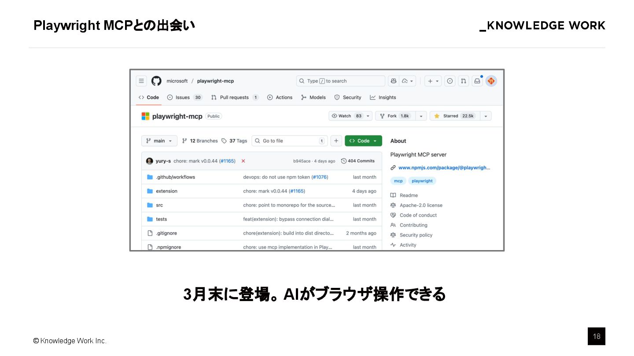Switch to the Security tab

pos(347,98)
